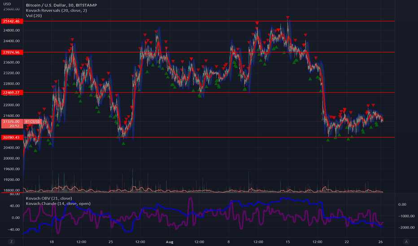
Task: Click the 23600.00 price scale value
Action: click(x=12, y=63)
